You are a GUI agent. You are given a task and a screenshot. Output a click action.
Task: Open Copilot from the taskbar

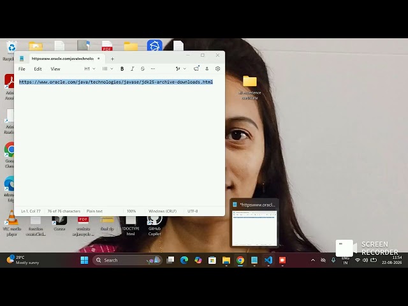point(198,260)
